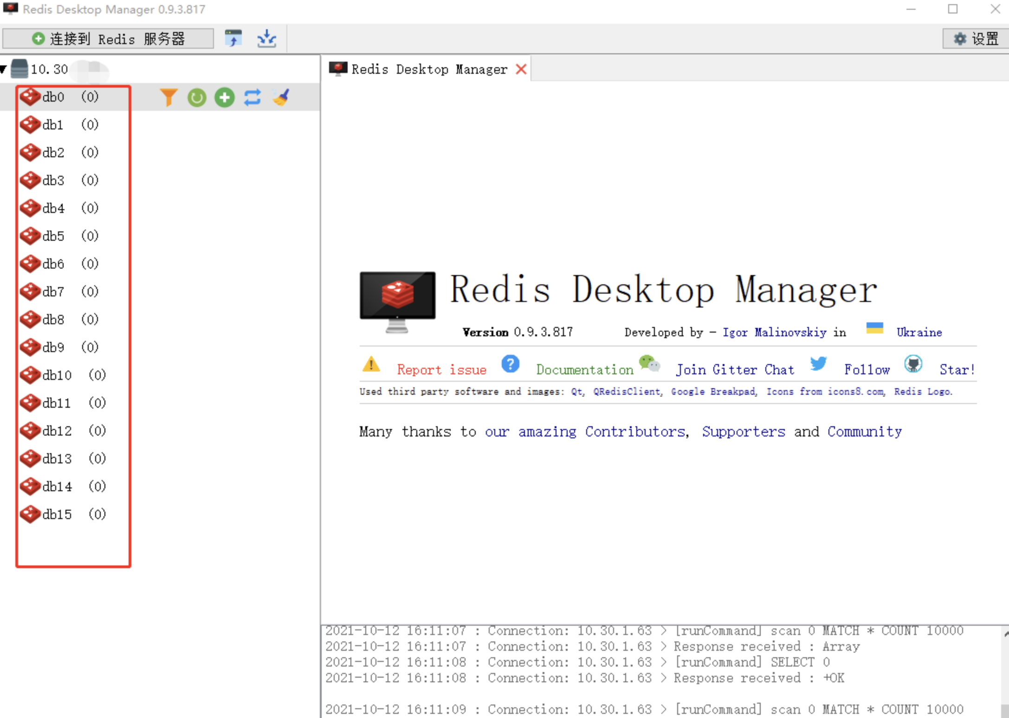Click the filter keys funnel icon on db0

pyautogui.click(x=168, y=97)
